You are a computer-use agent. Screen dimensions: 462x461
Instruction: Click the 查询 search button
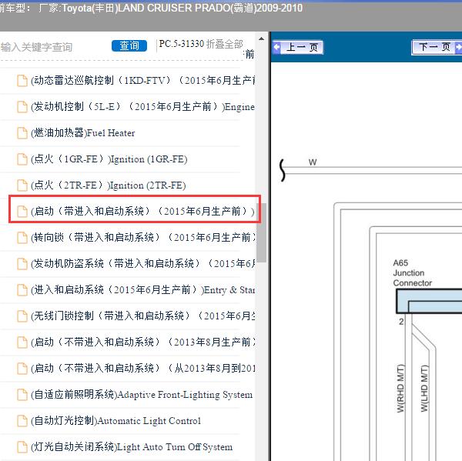129,45
